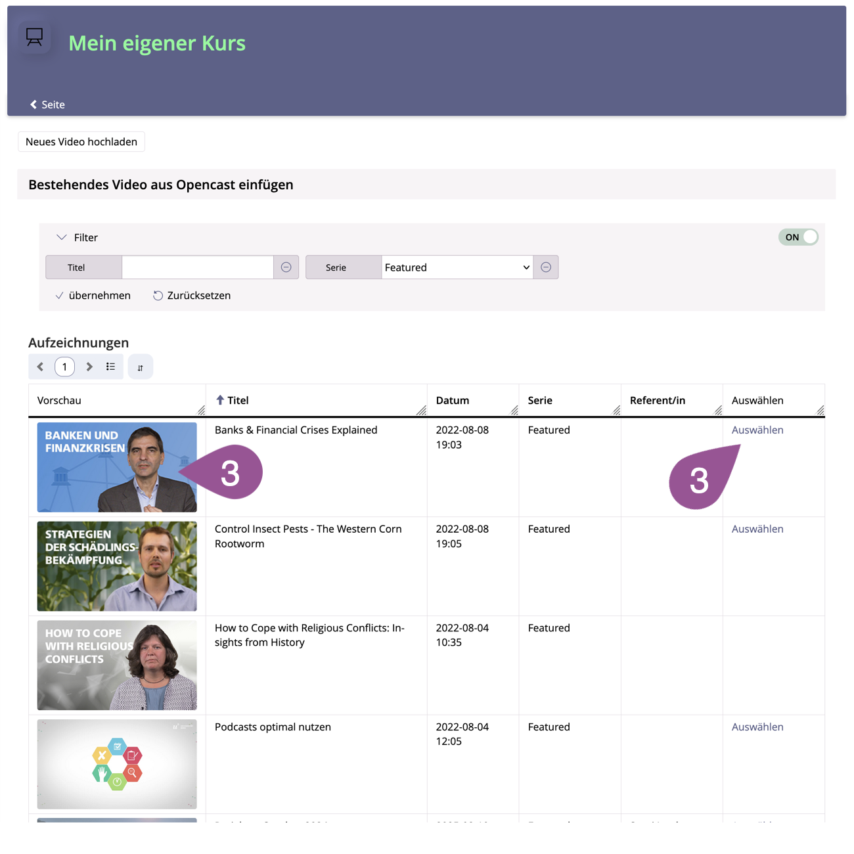The height and width of the screenshot is (854, 854).
Task: Sort table by Titel column header
Action: tap(237, 400)
